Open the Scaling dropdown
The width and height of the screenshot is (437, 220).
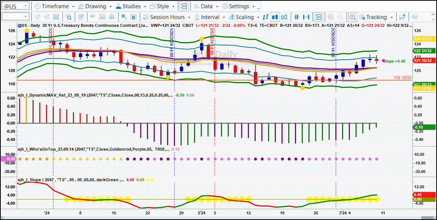click(x=244, y=17)
